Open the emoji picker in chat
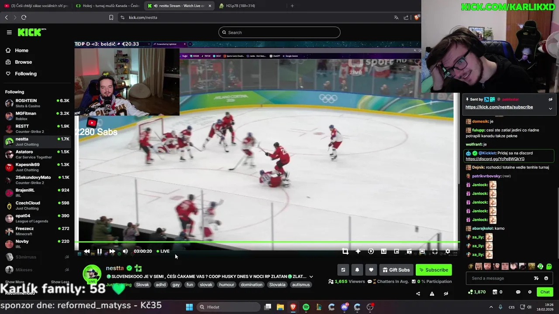559x314 pixels. 546,278
